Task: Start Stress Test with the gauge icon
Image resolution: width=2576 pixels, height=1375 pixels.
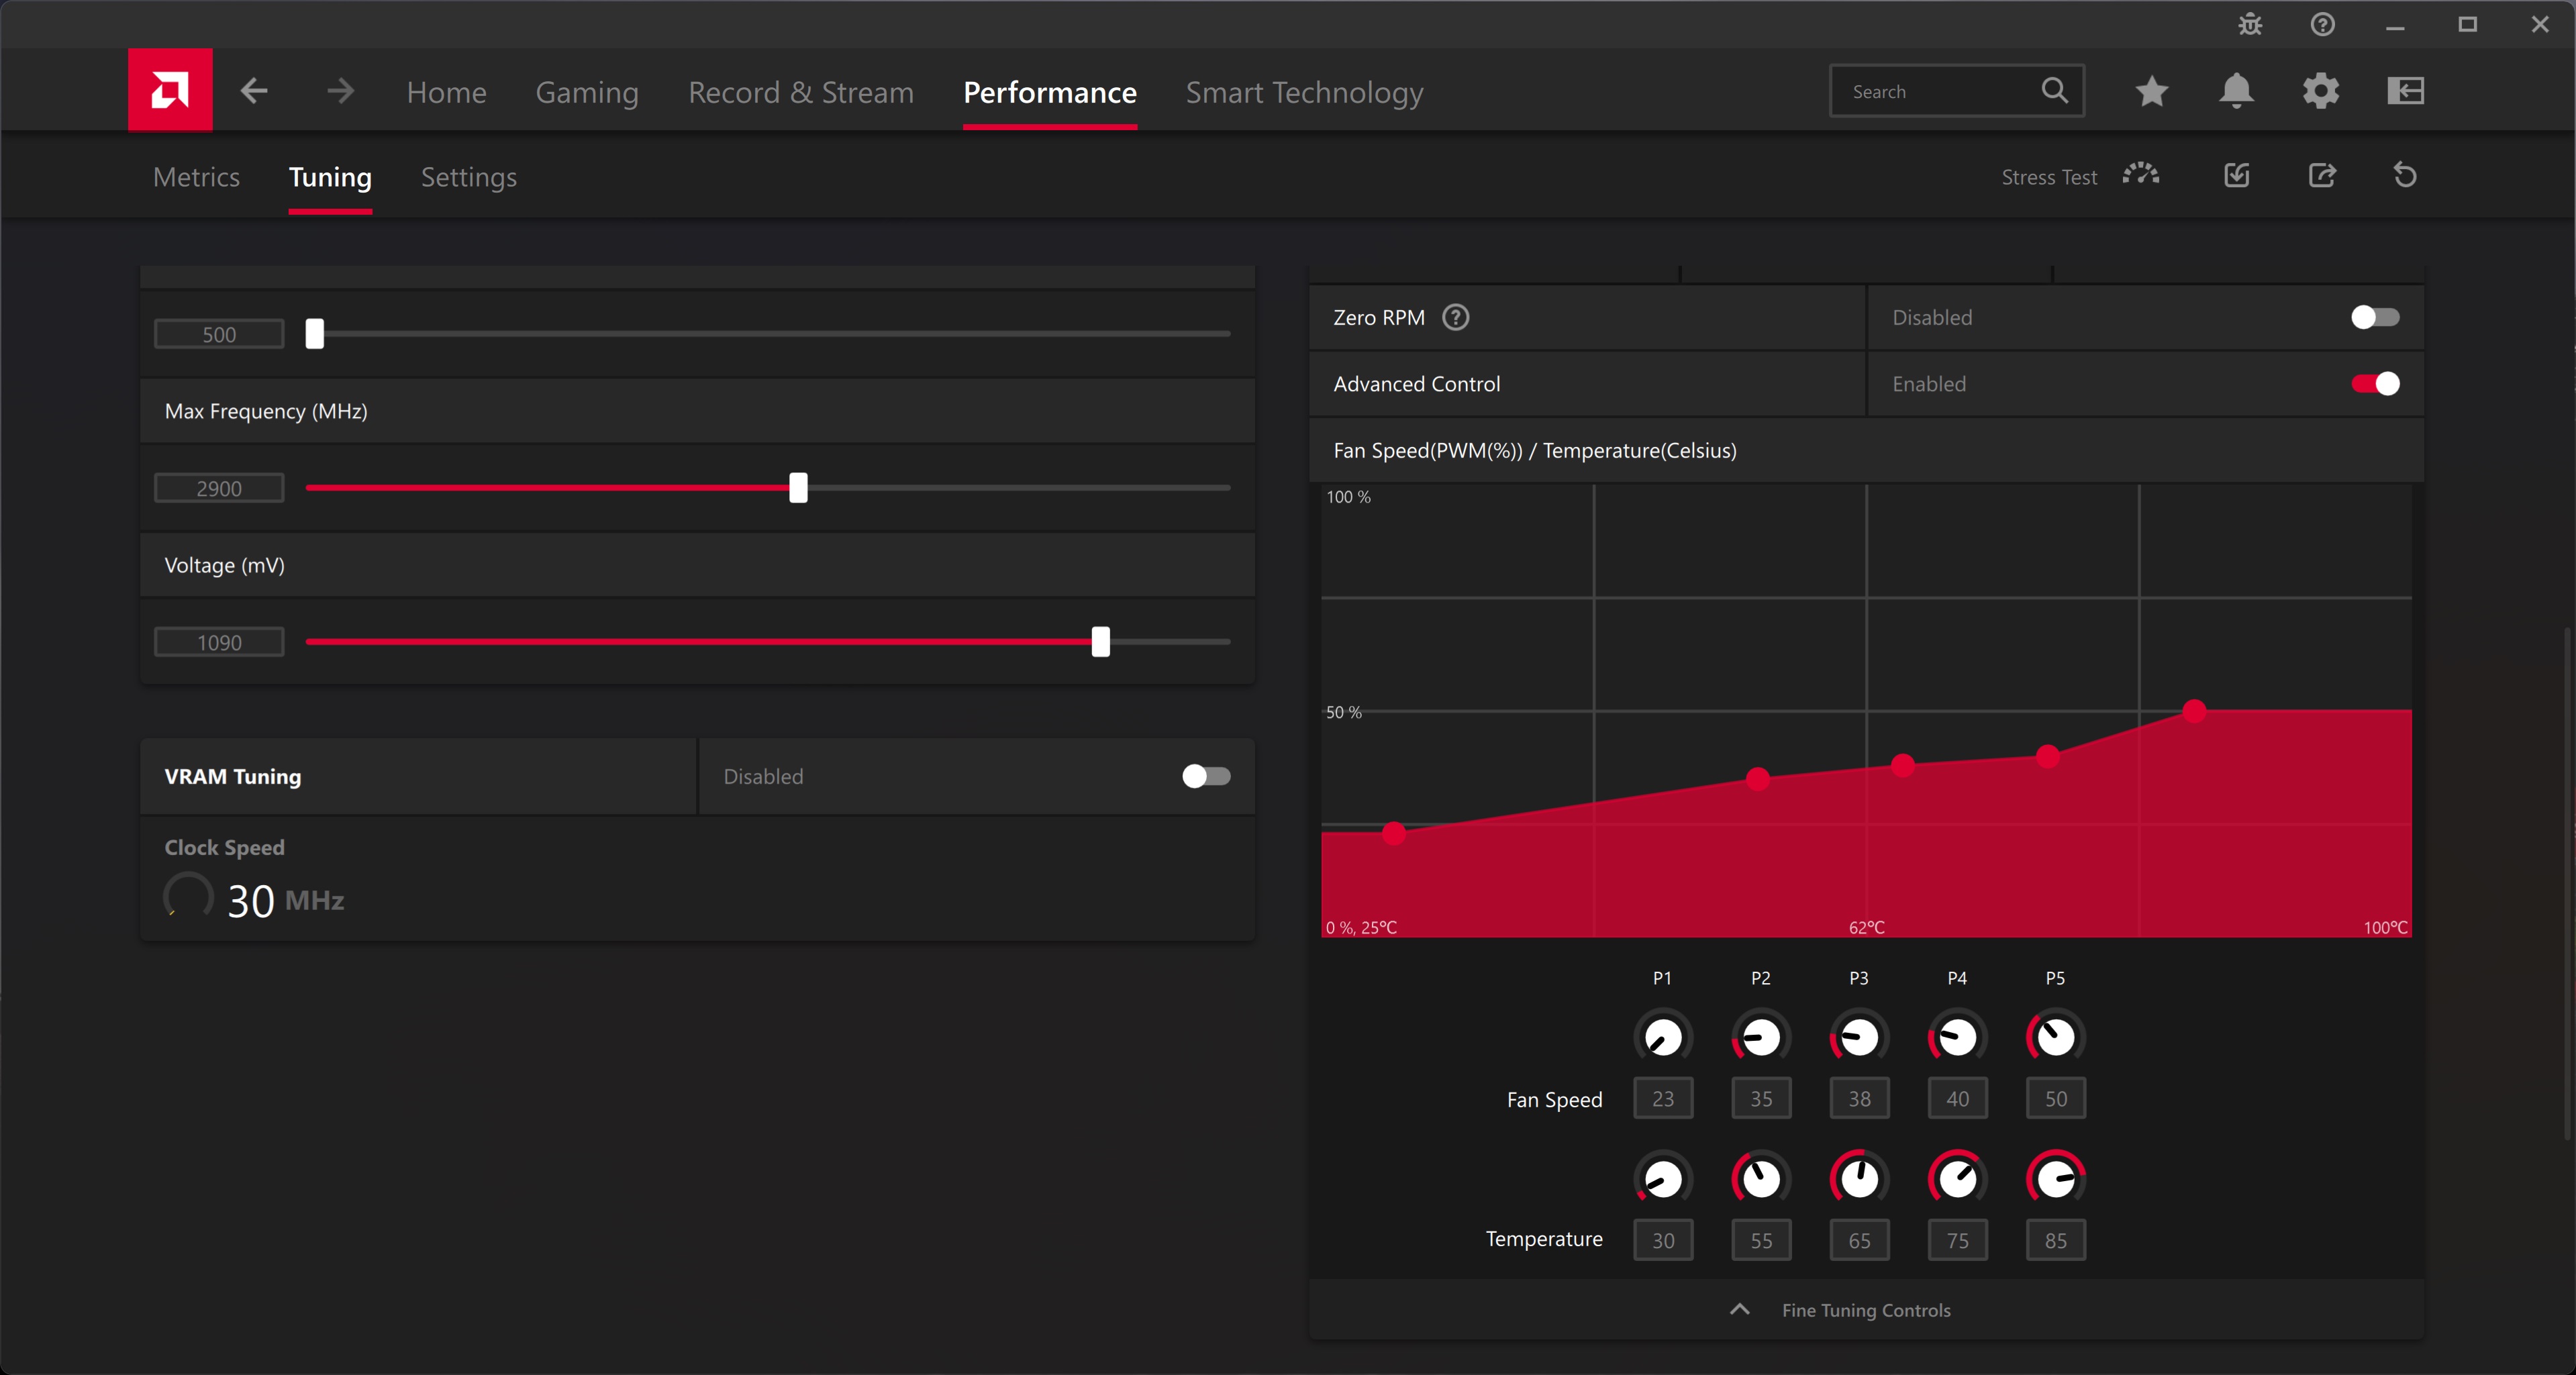Action: click(x=2141, y=175)
